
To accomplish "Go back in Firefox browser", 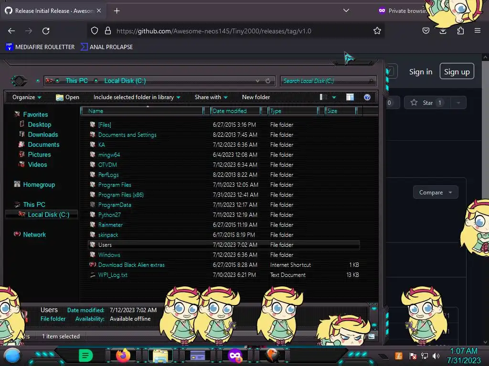I will pos(11,31).
